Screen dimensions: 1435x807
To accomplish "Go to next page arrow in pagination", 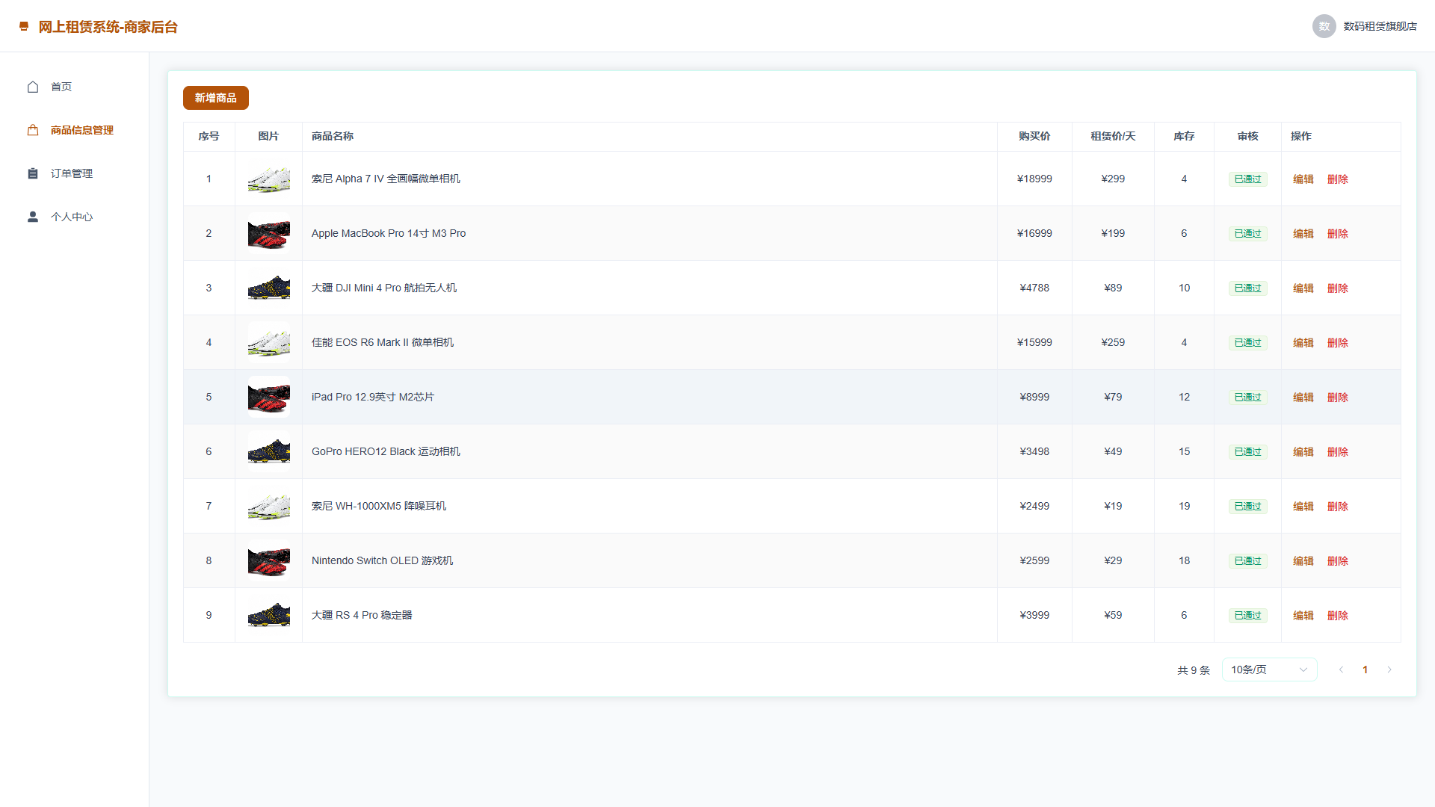I will [x=1389, y=670].
